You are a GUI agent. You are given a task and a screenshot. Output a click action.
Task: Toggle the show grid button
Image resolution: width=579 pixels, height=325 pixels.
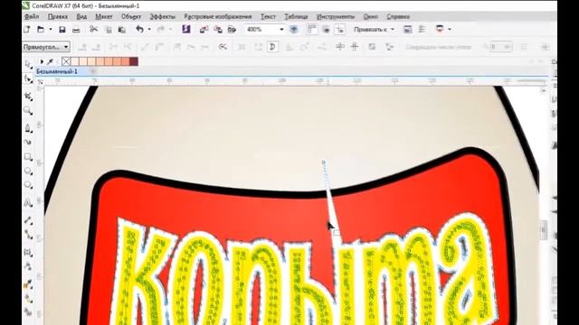click(x=326, y=30)
